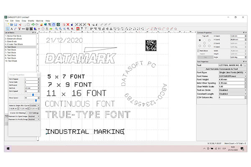The image size is (251, 167).
Task: Select the rectangle drawing tool
Action: pos(160,29)
